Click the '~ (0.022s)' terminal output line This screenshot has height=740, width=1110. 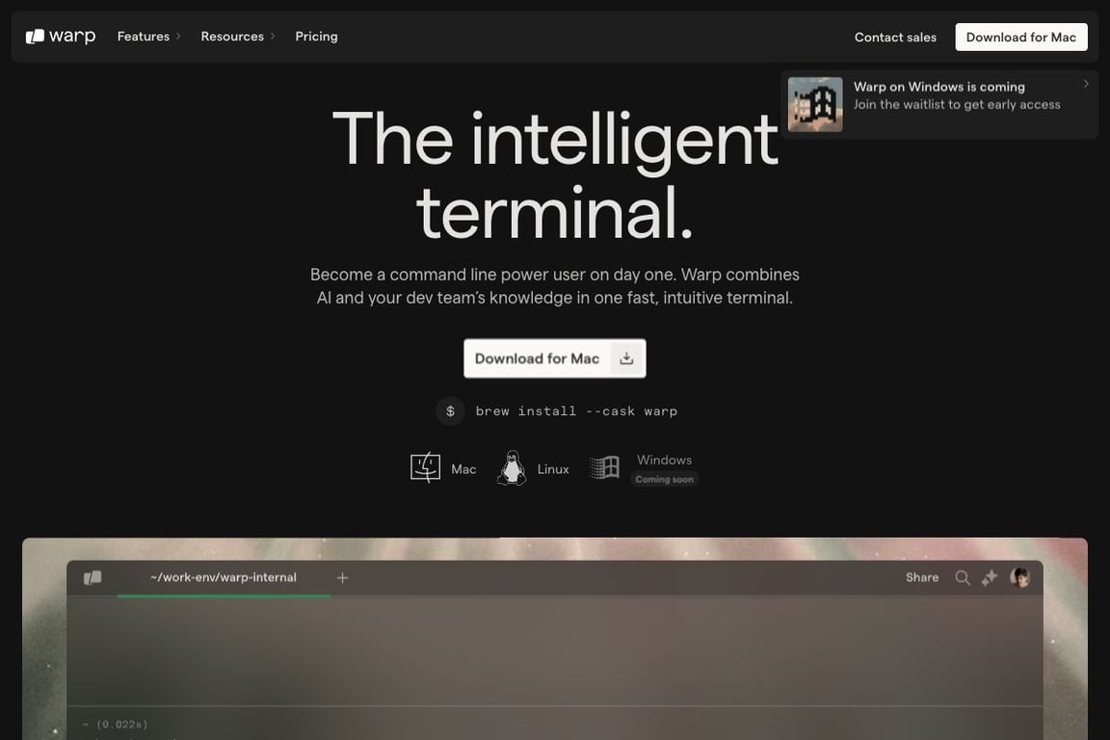tap(116, 724)
